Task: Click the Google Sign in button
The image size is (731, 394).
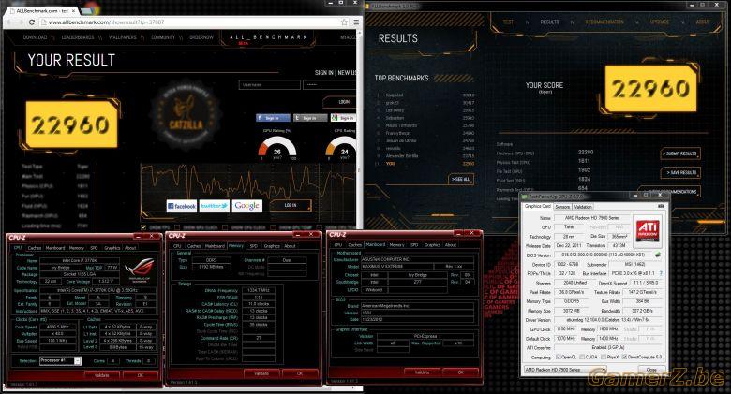Action: click(344, 118)
